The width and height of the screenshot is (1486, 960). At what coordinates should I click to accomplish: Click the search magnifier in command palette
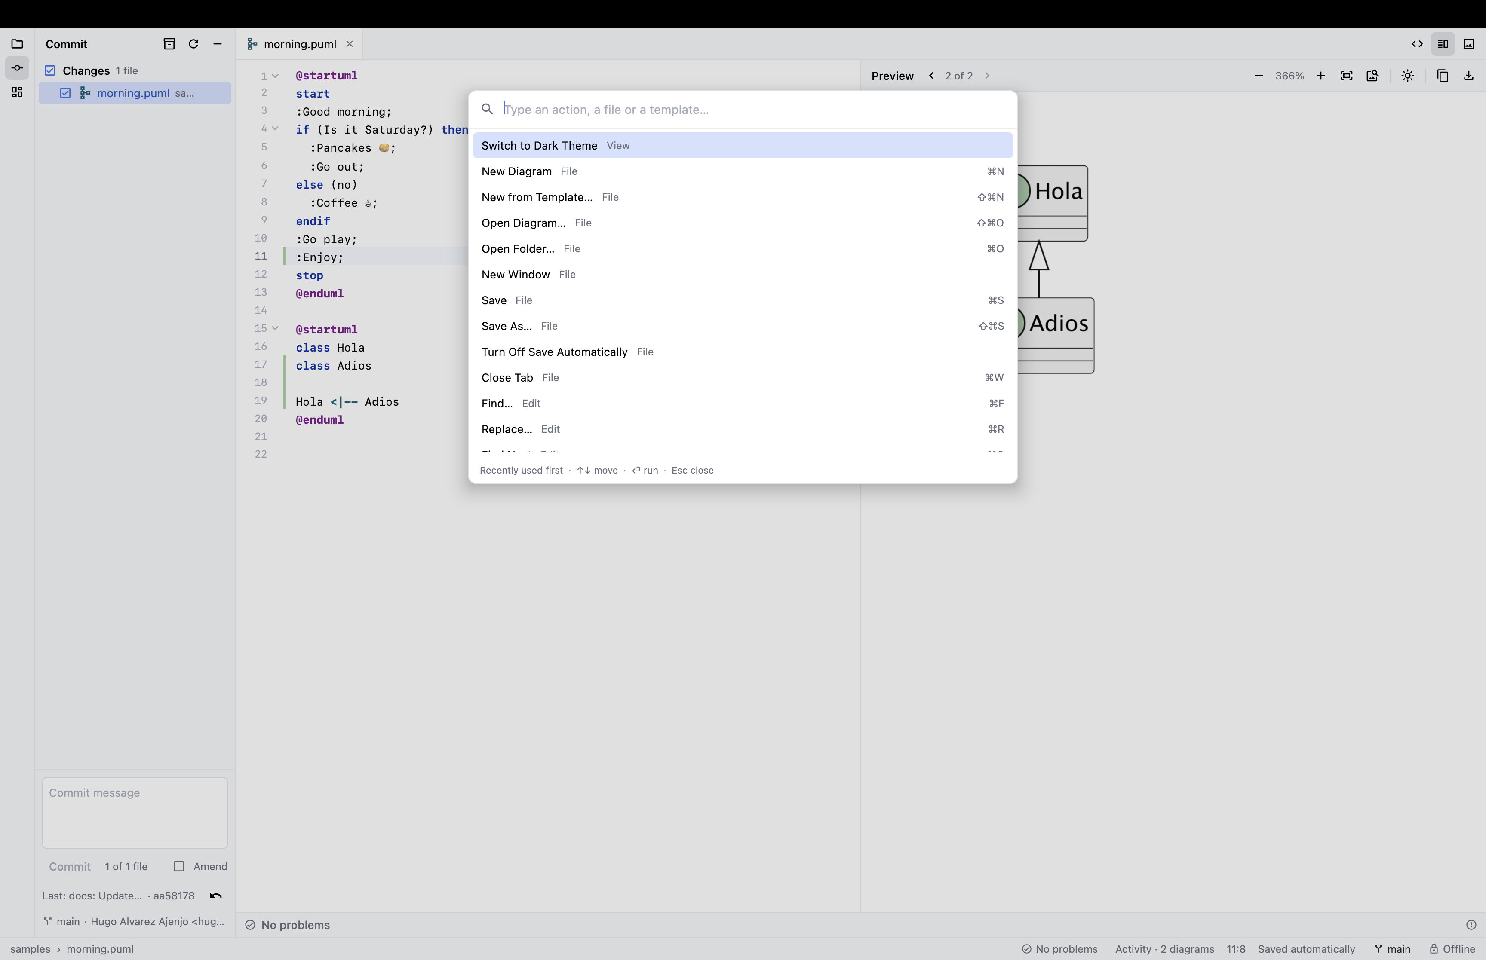[x=487, y=109]
